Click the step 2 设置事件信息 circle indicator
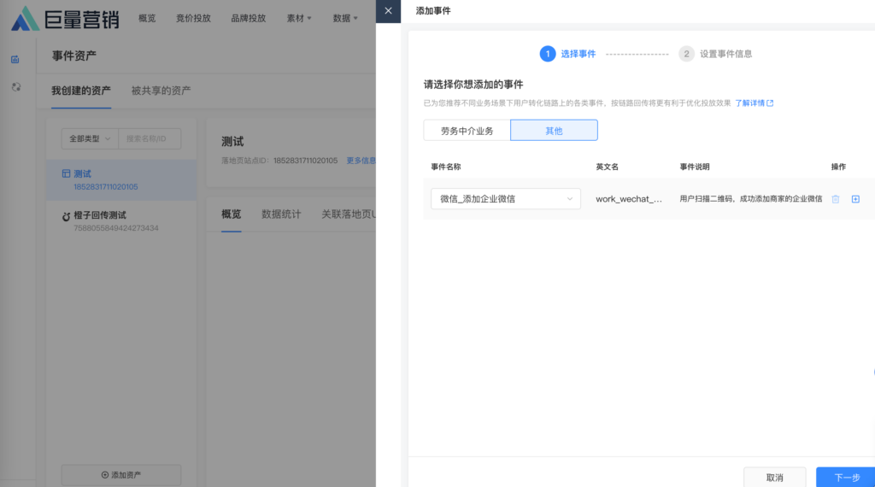Screen dimensions: 875x487 point(686,54)
